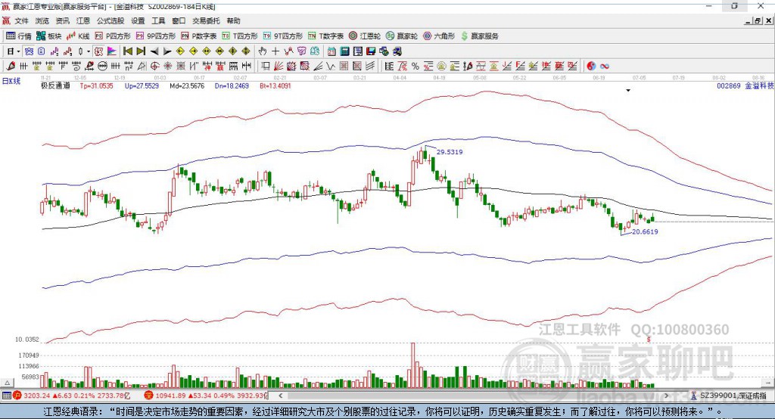
Task: Open the 公式选股 menu
Action: 110,20
